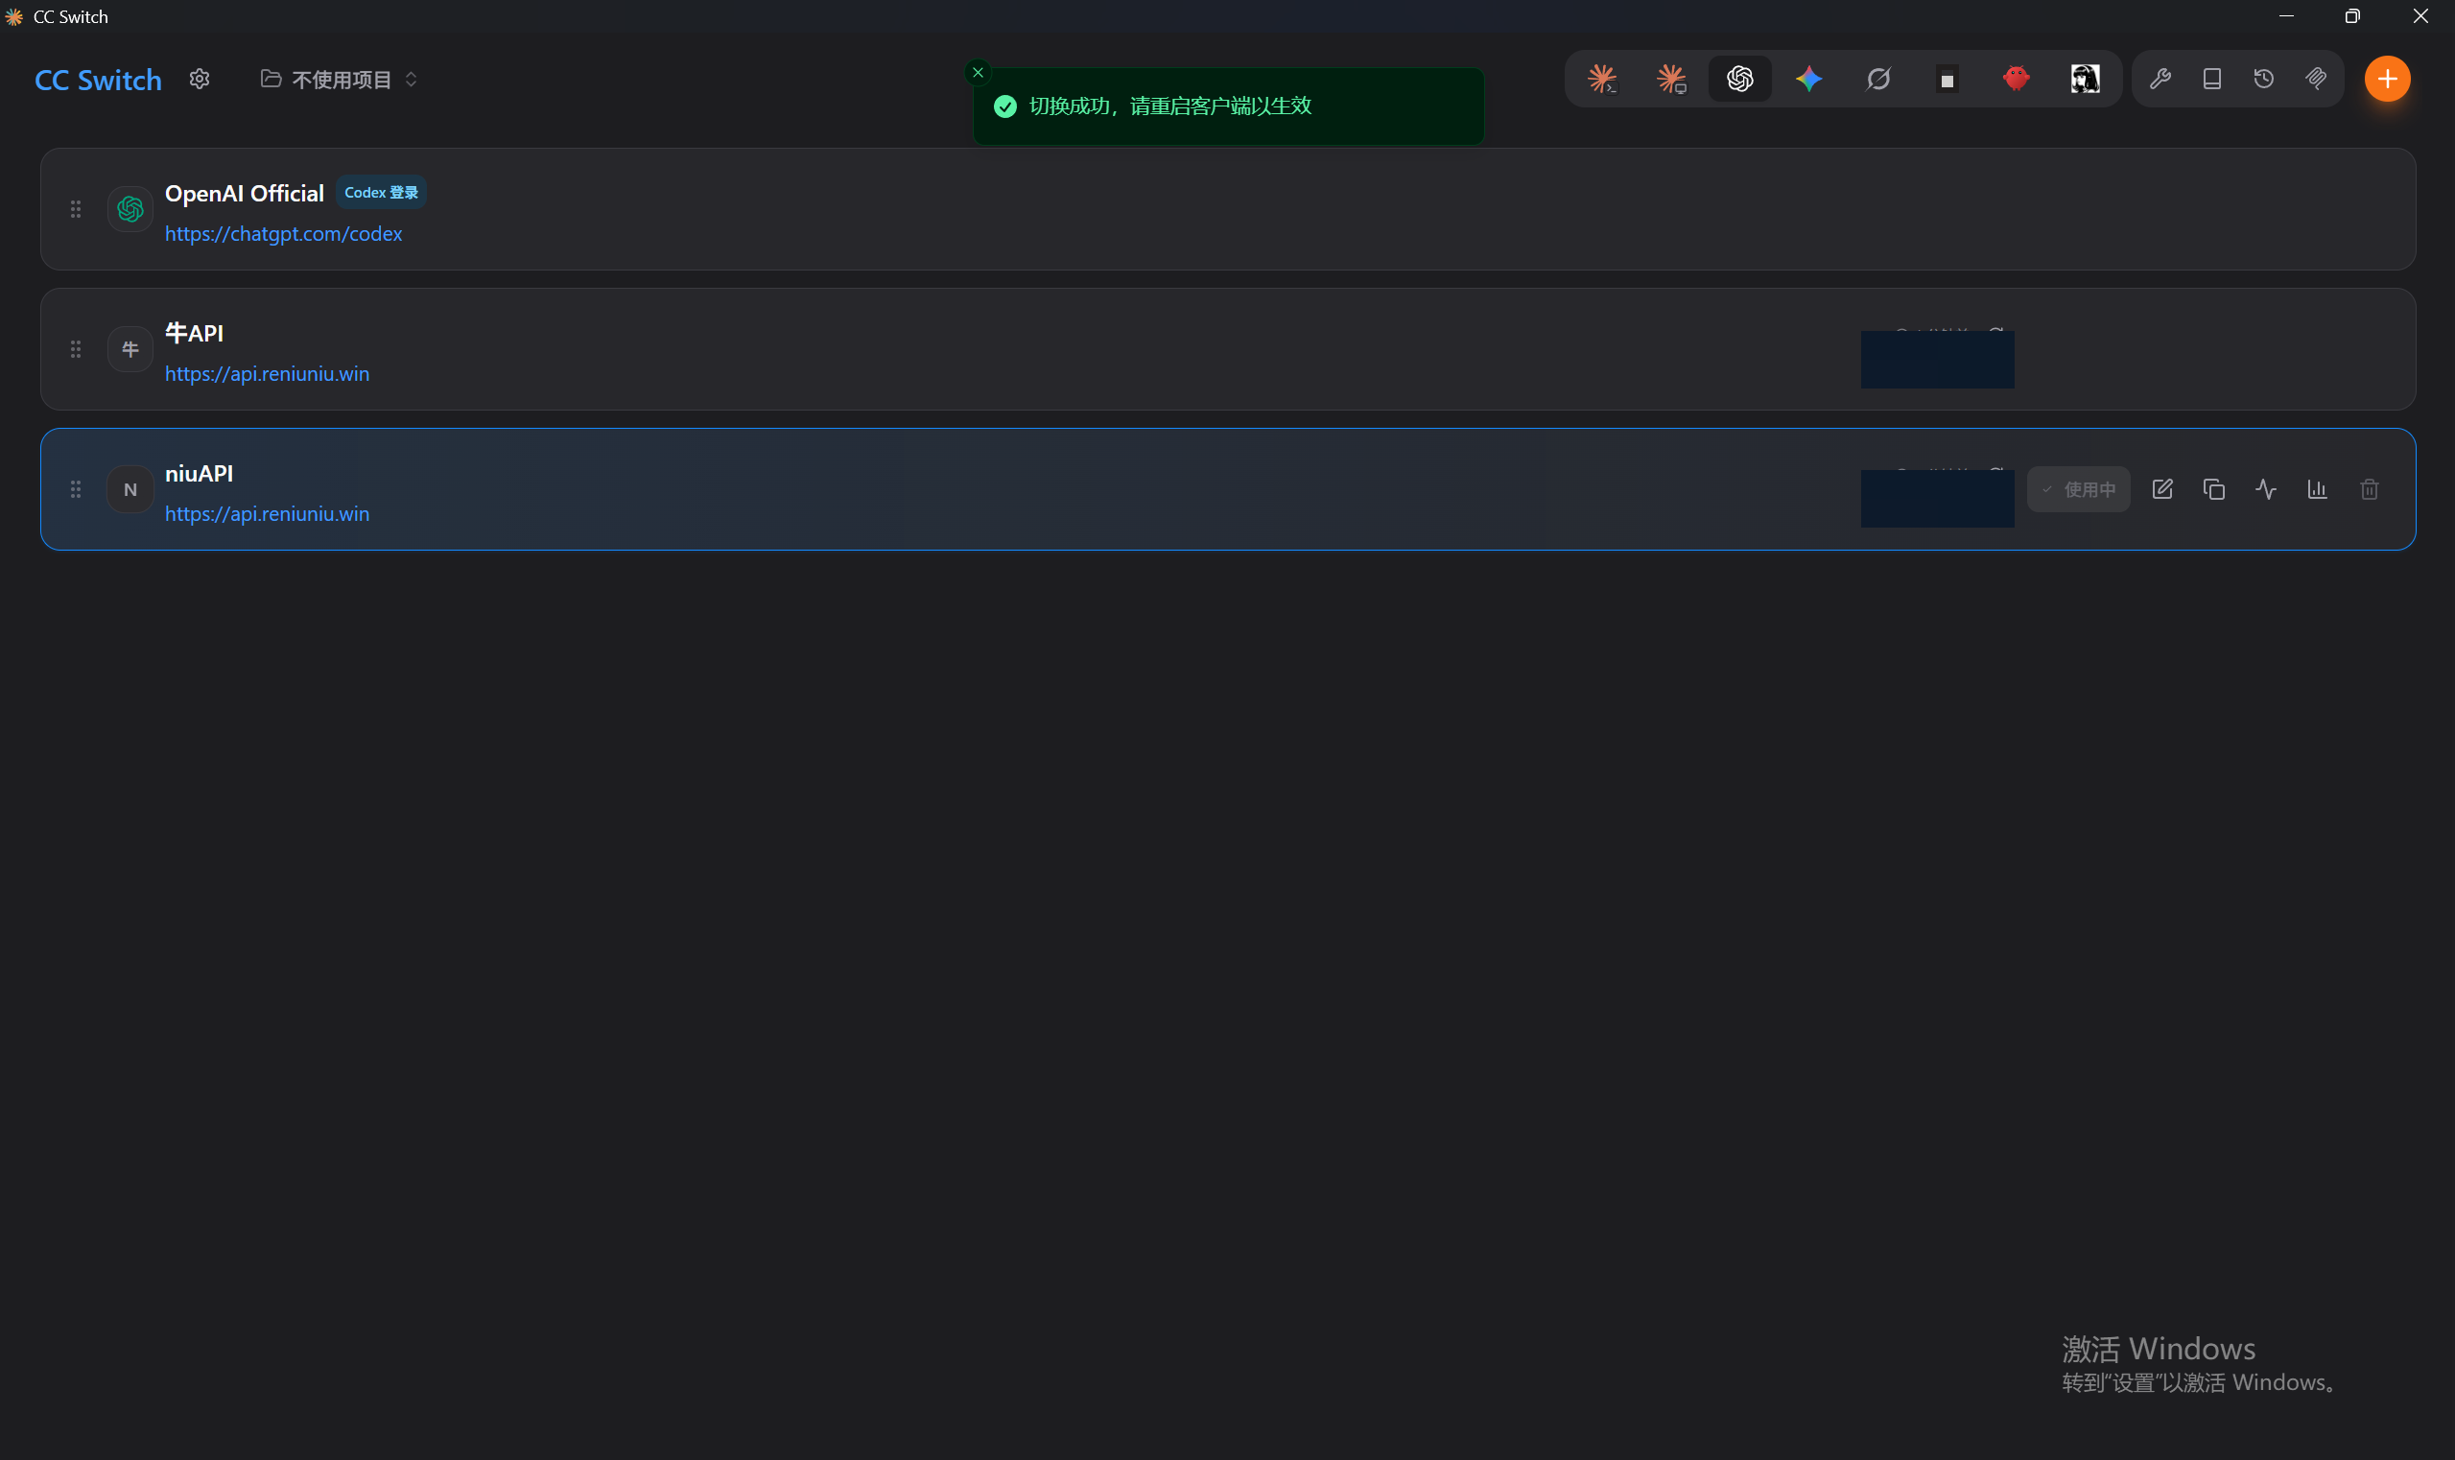Open settings via the gear icon

[200, 79]
